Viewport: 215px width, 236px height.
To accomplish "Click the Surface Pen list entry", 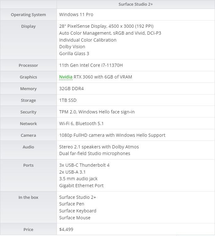I will (72, 204).
